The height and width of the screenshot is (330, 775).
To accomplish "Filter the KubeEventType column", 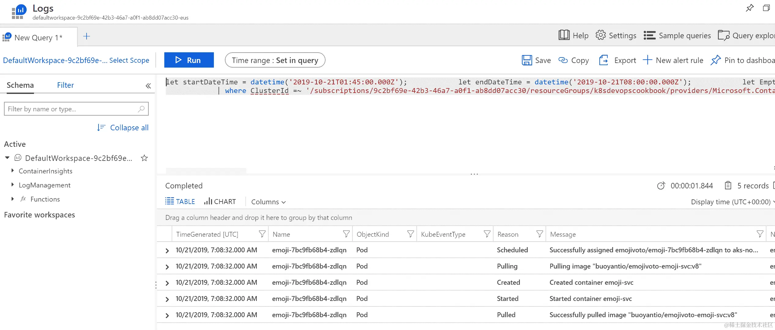I will tap(487, 234).
